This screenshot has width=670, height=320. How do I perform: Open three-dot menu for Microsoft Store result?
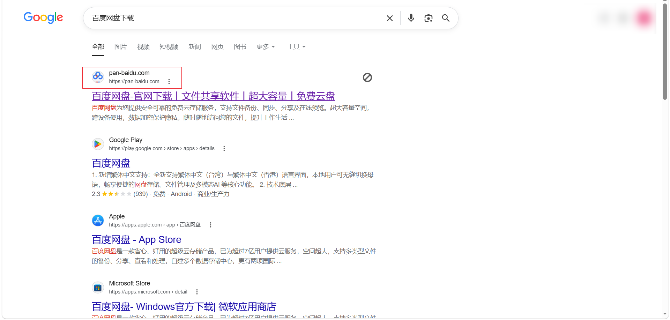click(x=197, y=292)
